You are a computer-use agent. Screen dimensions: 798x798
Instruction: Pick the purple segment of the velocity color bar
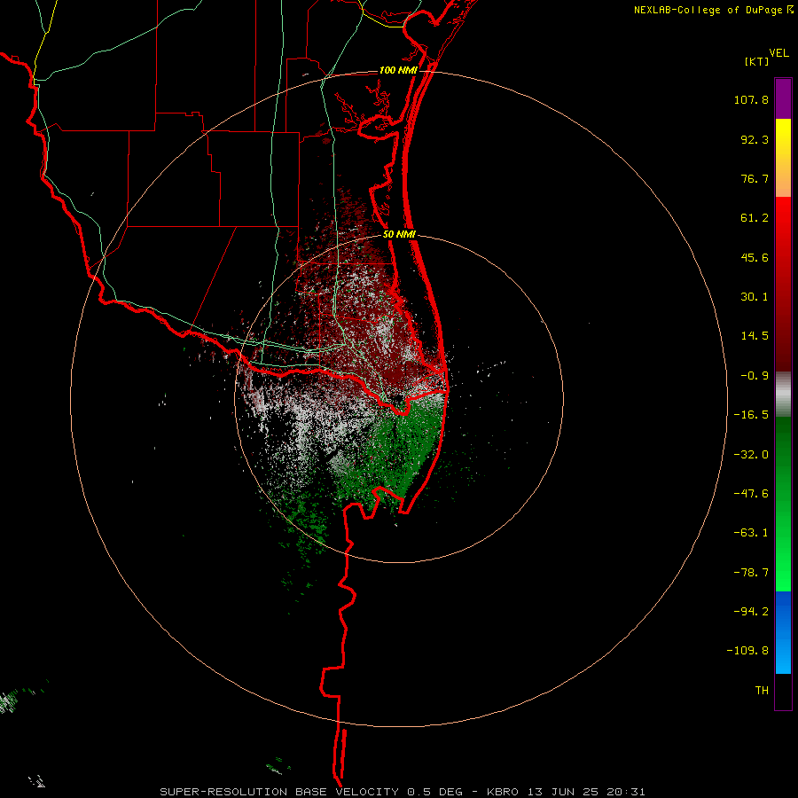coord(783,98)
